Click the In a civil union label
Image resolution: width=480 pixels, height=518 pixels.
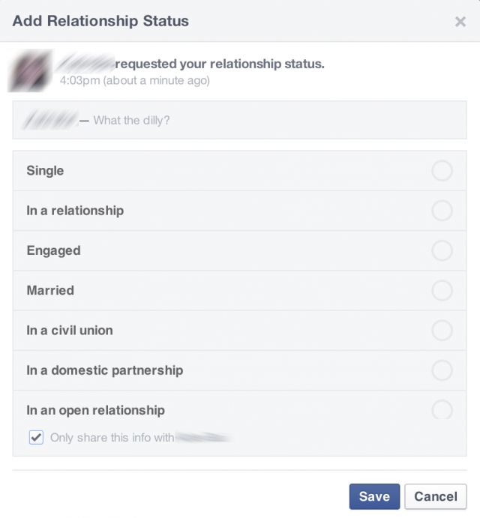(x=70, y=331)
